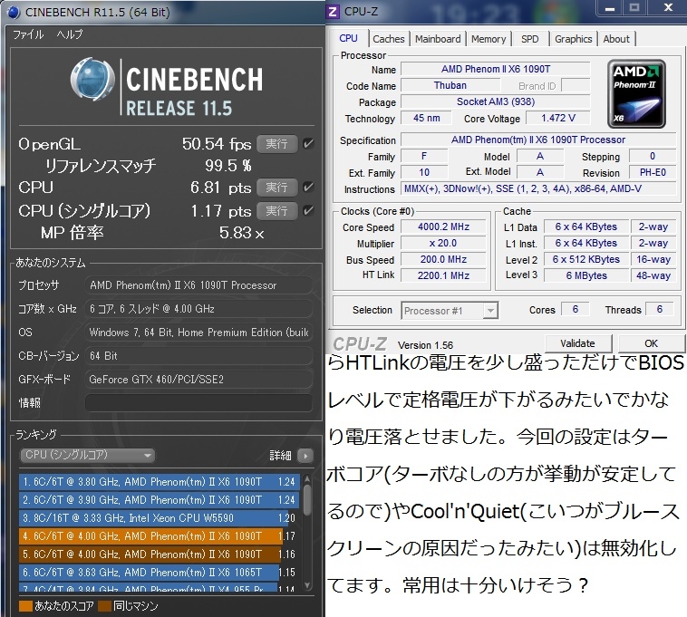Click the AMD Phenom II processor logo

click(x=636, y=94)
